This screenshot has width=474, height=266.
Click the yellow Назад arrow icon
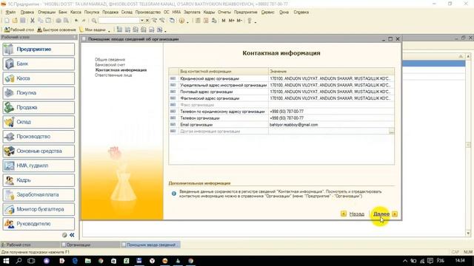[x=344, y=214]
